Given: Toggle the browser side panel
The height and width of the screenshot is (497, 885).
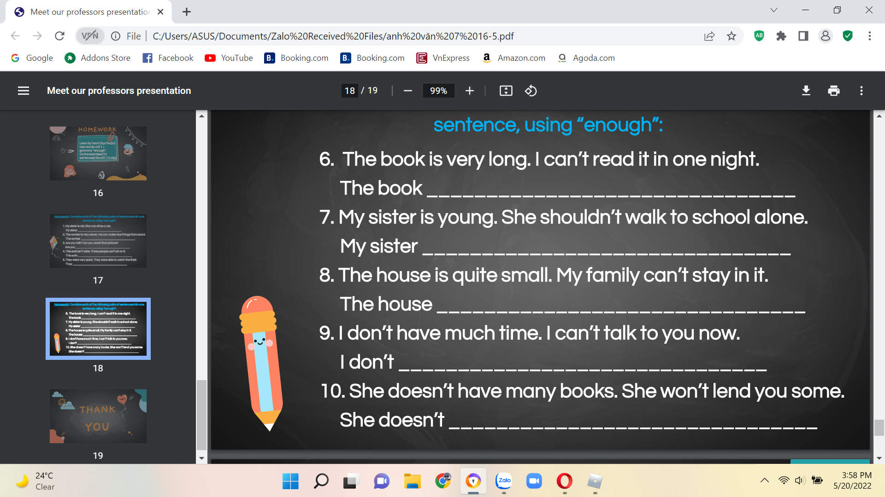Looking at the screenshot, I should 803,36.
